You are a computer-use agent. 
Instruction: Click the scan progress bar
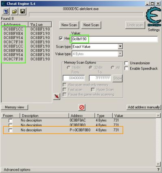(x=86, y=15)
